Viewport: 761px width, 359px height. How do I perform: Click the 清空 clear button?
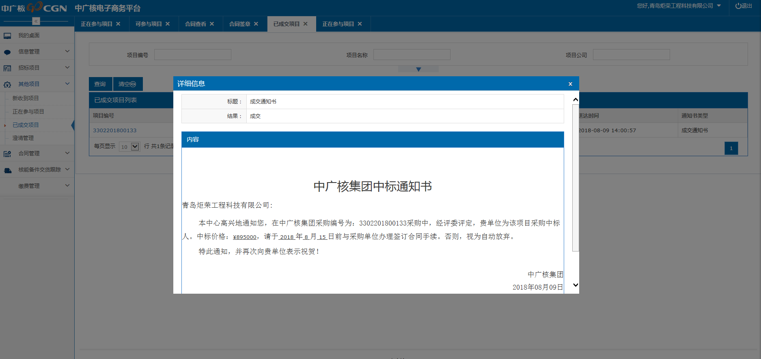(127, 84)
